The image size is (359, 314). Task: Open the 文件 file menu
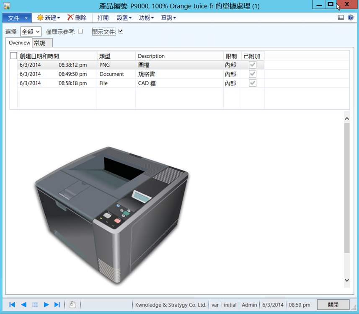(x=17, y=18)
